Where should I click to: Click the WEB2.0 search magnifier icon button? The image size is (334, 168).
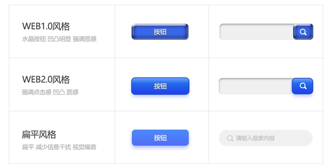pos(302,86)
